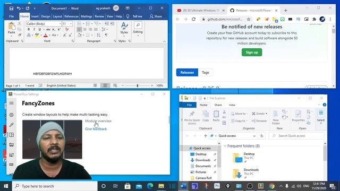Open the File menu in Word
Image resolution: width=340 pixels, height=191 pixels.
[11, 16]
